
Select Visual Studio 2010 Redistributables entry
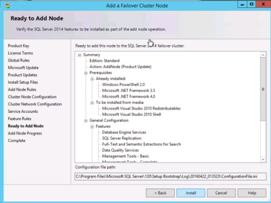(x=141, y=108)
